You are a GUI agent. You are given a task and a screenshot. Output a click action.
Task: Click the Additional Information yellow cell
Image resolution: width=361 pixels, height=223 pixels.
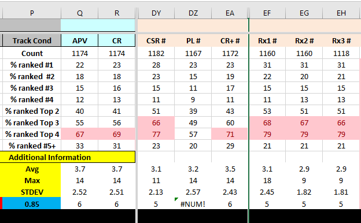click(68, 157)
